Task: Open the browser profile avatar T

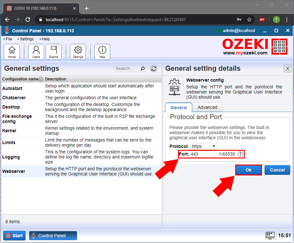Action: click(x=276, y=20)
